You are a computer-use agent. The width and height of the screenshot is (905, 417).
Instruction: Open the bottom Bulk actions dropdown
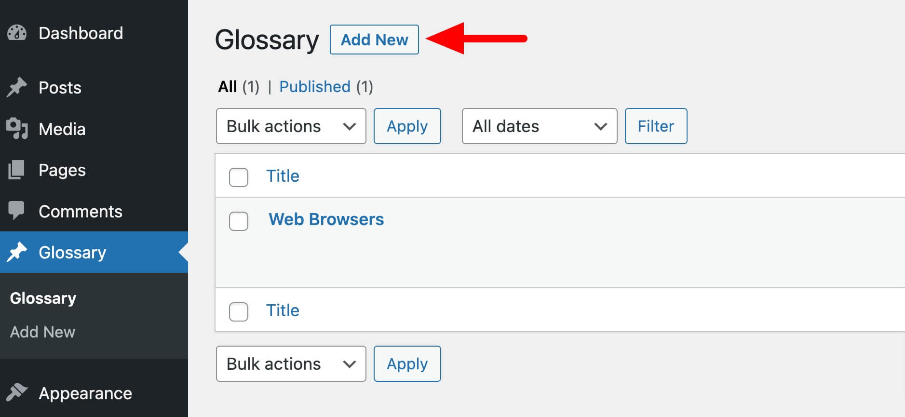tap(291, 364)
